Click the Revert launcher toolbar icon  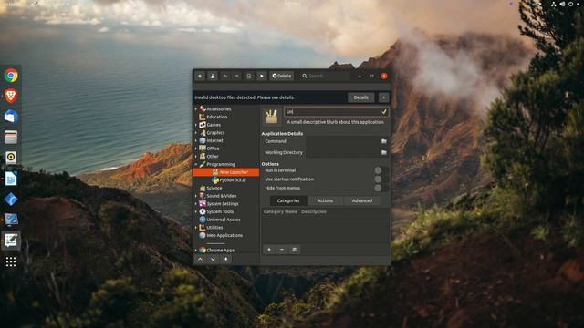click(249, 76)
